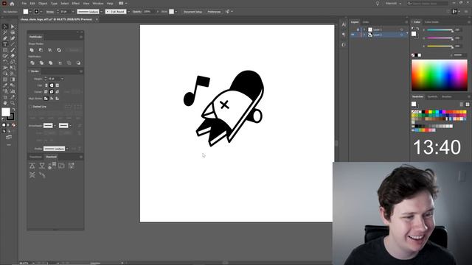The image size is (472, 265).
Task: Set stroke cap to Butt Cap
Action: [x=46, y=85]
